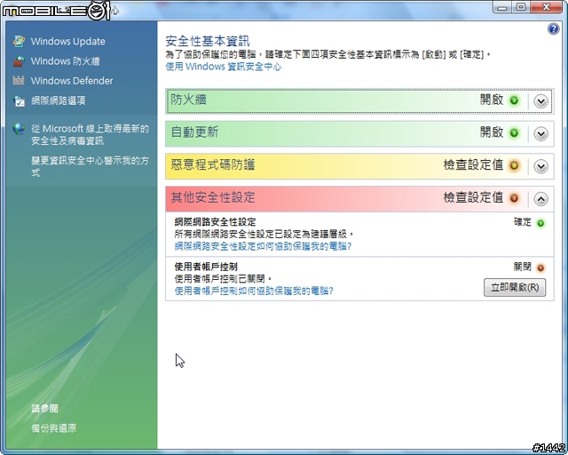Click the 其他安全性設定 section header bar
This screenshot has width=568, height=455.
point(359,199)
